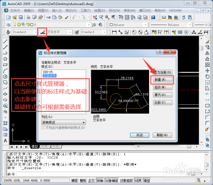Open the 标注(N) menu

tap(114, 10)
